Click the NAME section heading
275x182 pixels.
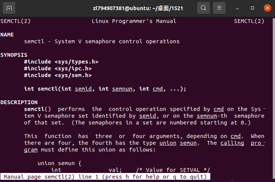[7, 35]
